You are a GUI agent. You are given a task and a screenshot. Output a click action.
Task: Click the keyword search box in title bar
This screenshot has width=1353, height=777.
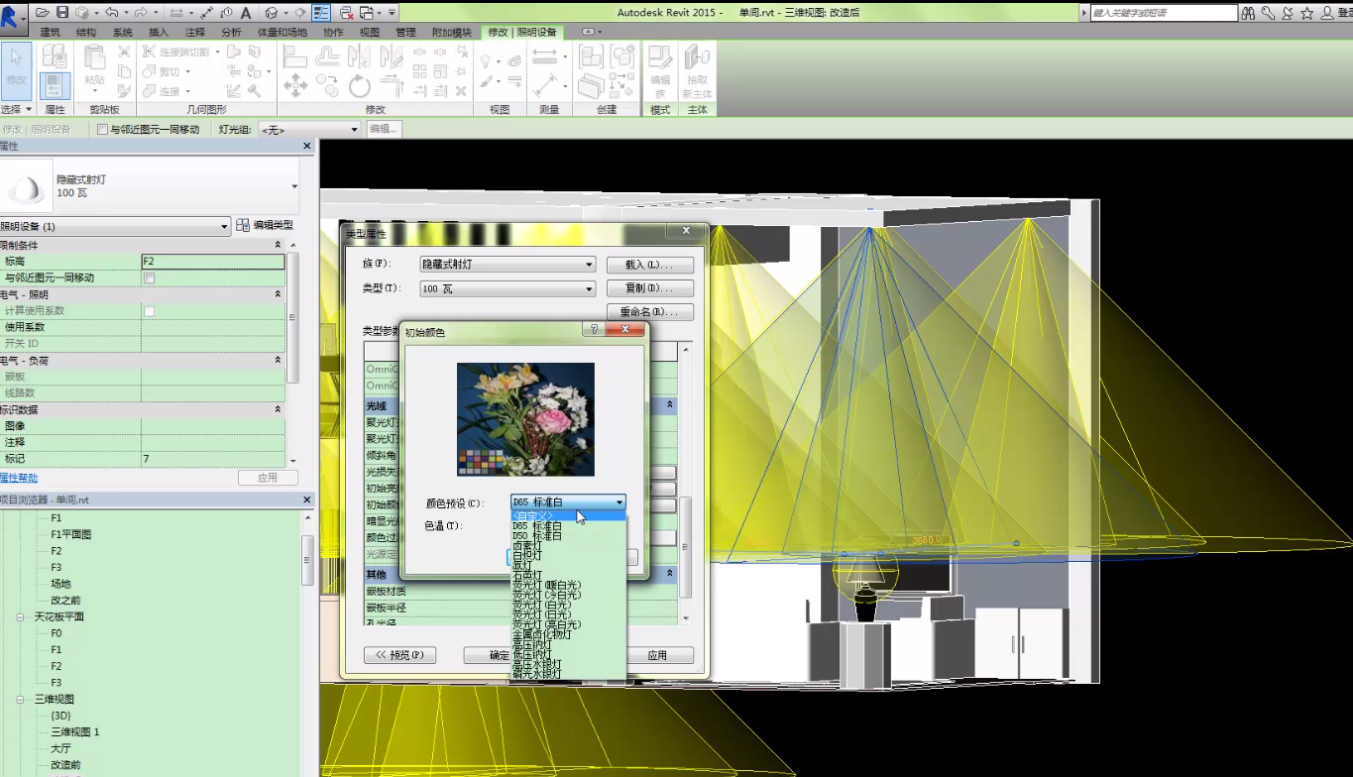[1164, 13]
